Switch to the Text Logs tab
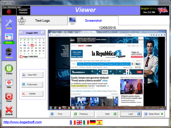Screen dimensions: 171x128 click(42, 21)
